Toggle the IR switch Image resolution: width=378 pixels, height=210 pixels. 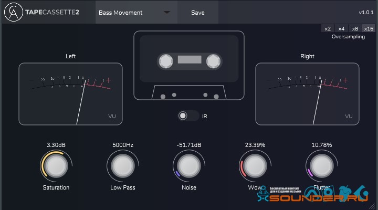tap(188, 116)
